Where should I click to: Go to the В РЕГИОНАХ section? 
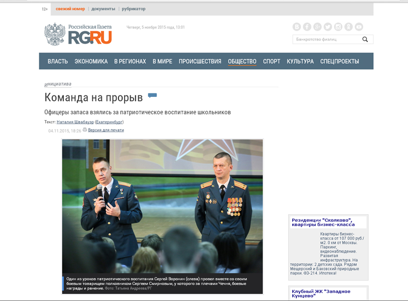130,61
